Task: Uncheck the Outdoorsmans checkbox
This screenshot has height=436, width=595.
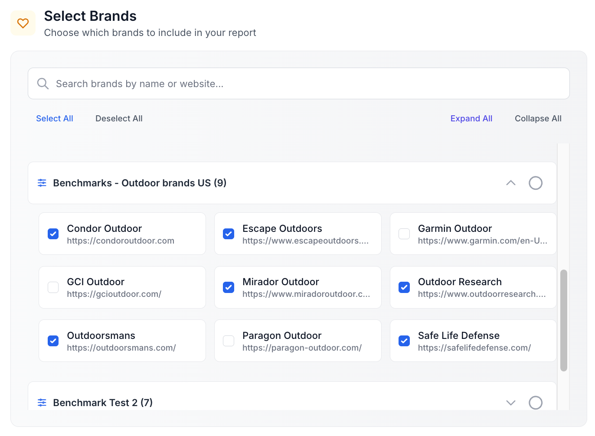Action: tap(53, 341)
